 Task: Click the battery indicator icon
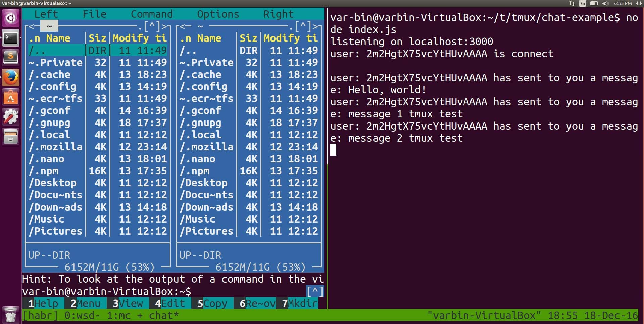point(594,3)
